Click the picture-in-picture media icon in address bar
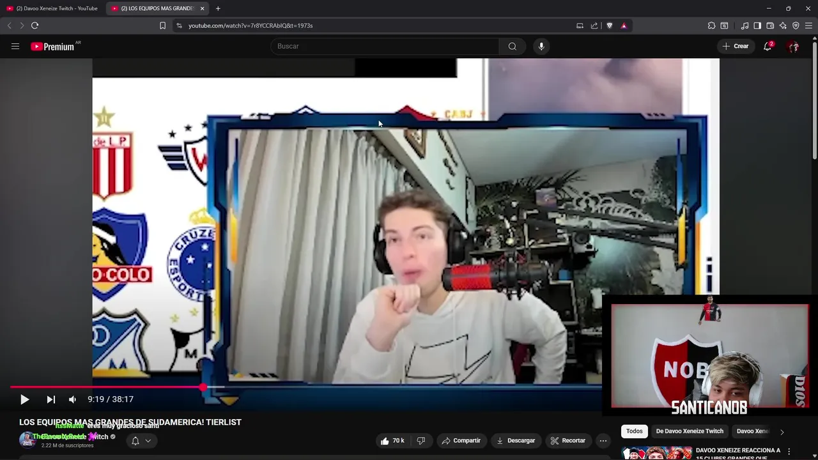Viewport: 818px width, 460px height. tap(580, 26)
